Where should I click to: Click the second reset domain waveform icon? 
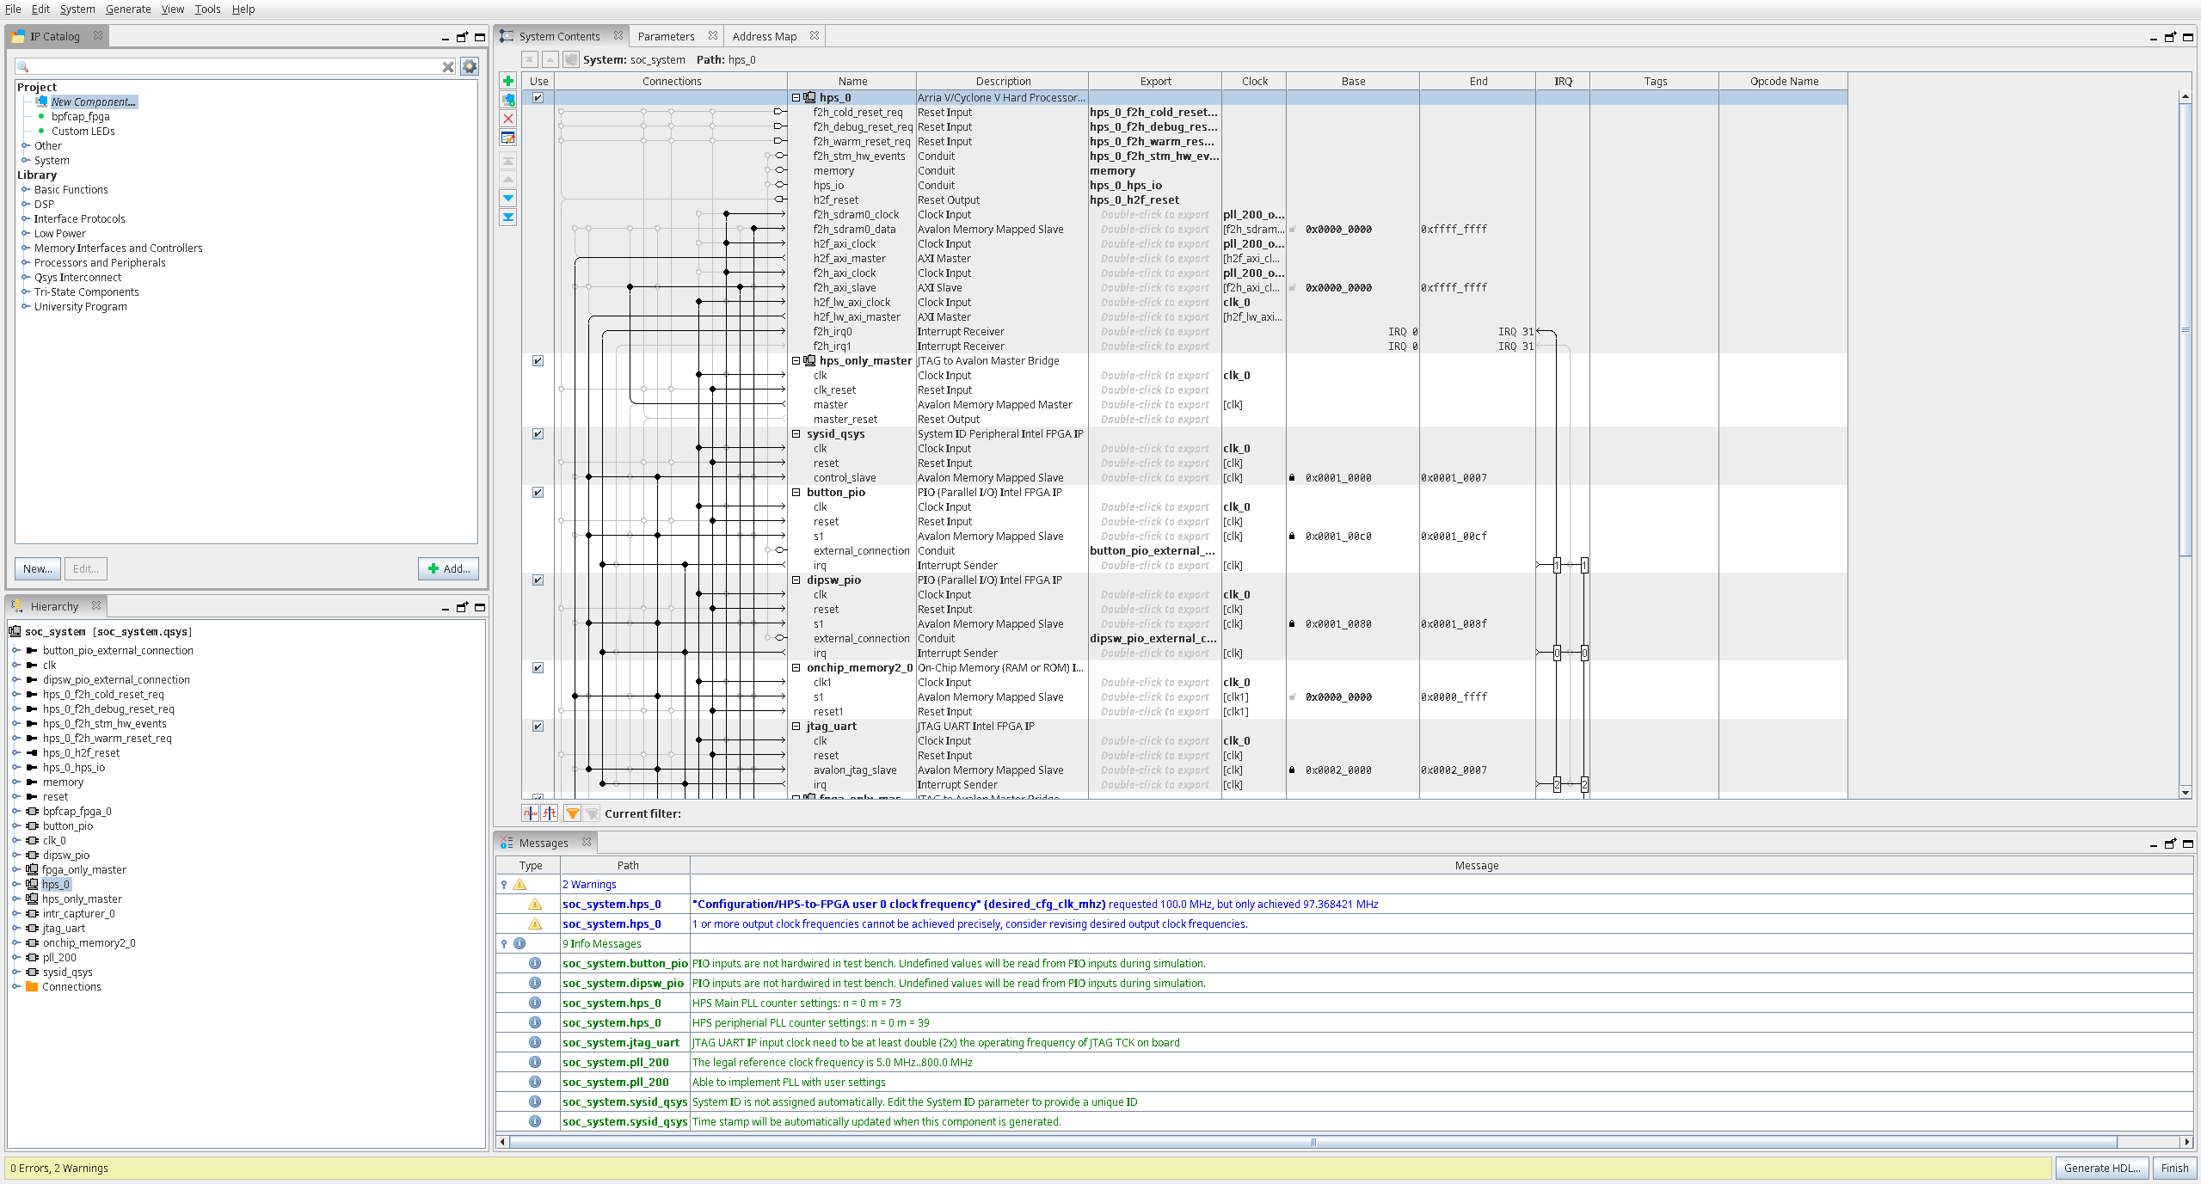[550, 813]
